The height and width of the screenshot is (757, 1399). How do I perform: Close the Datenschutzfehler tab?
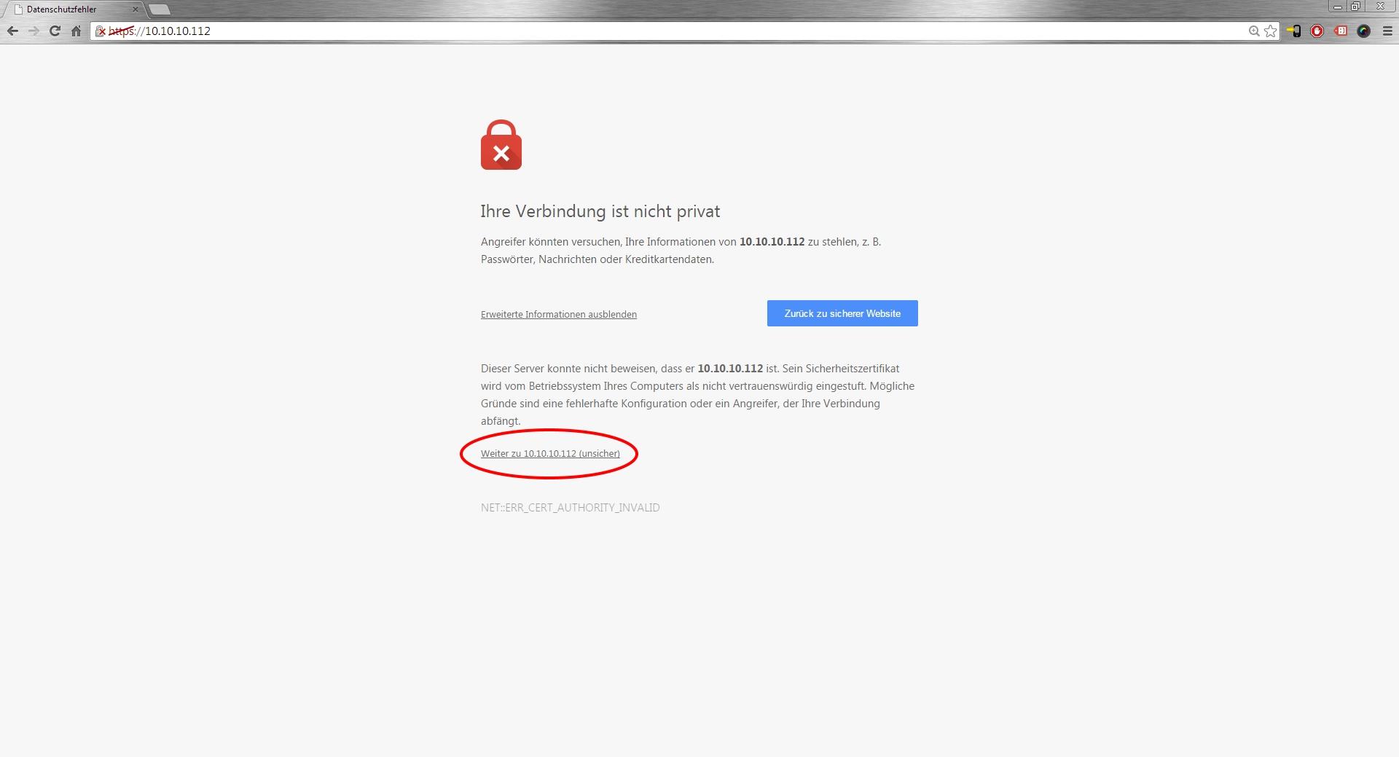(x=135, y=9)
